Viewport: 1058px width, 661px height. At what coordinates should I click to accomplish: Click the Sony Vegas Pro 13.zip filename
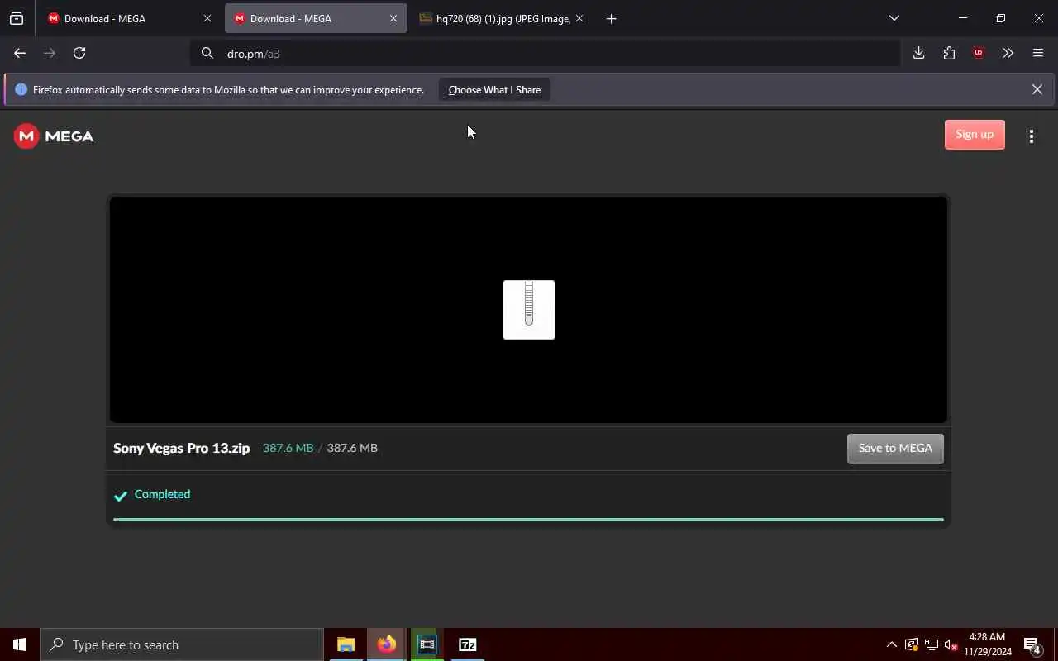pos(181,448)
